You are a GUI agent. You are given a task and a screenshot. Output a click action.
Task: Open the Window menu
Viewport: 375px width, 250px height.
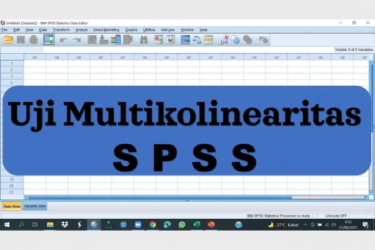(x=187, y=30)
